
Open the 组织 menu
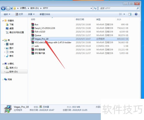7,14
